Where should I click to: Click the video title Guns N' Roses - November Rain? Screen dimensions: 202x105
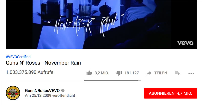43,63
